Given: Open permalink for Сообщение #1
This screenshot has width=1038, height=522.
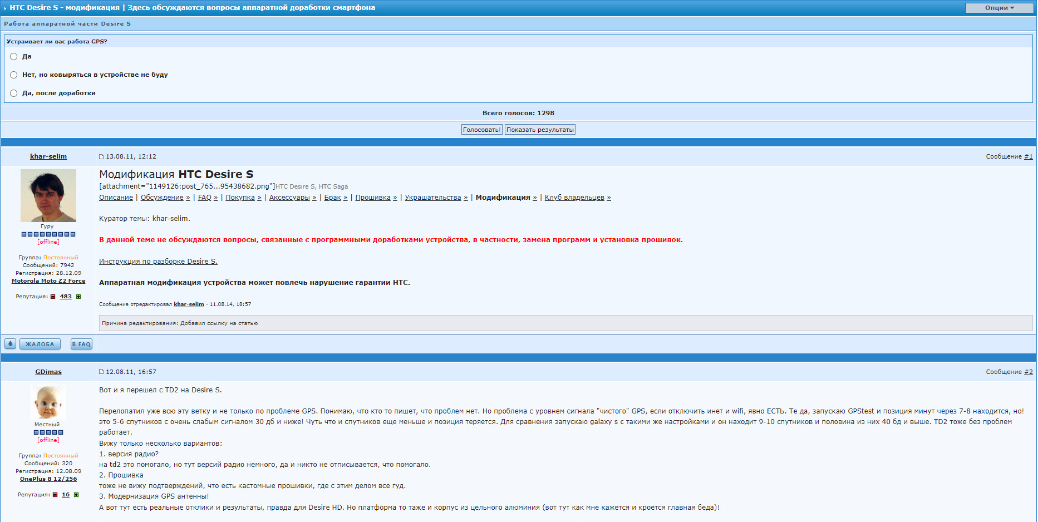Looking at the screenshot, I should [1029, 156].
